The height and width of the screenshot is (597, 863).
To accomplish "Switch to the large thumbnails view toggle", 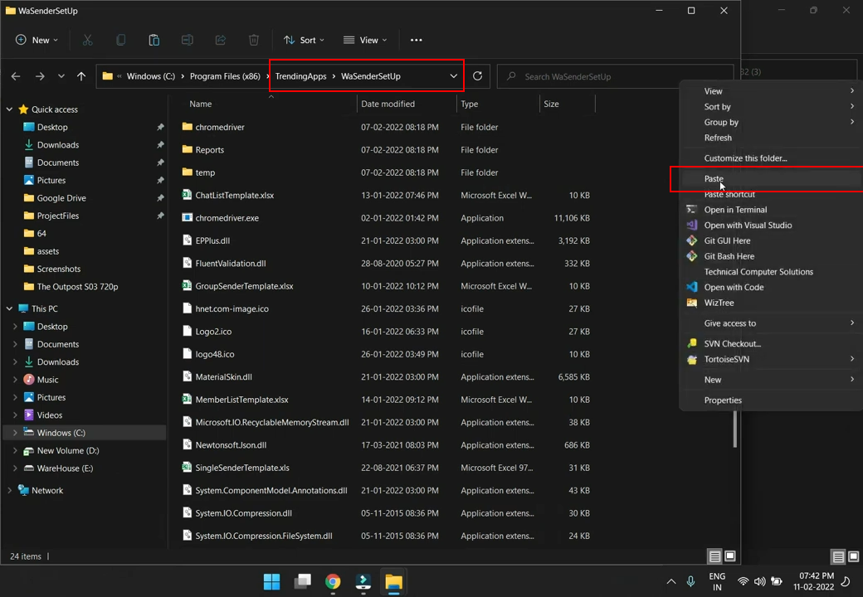I will pyautogui.click(x=730, y=556).
